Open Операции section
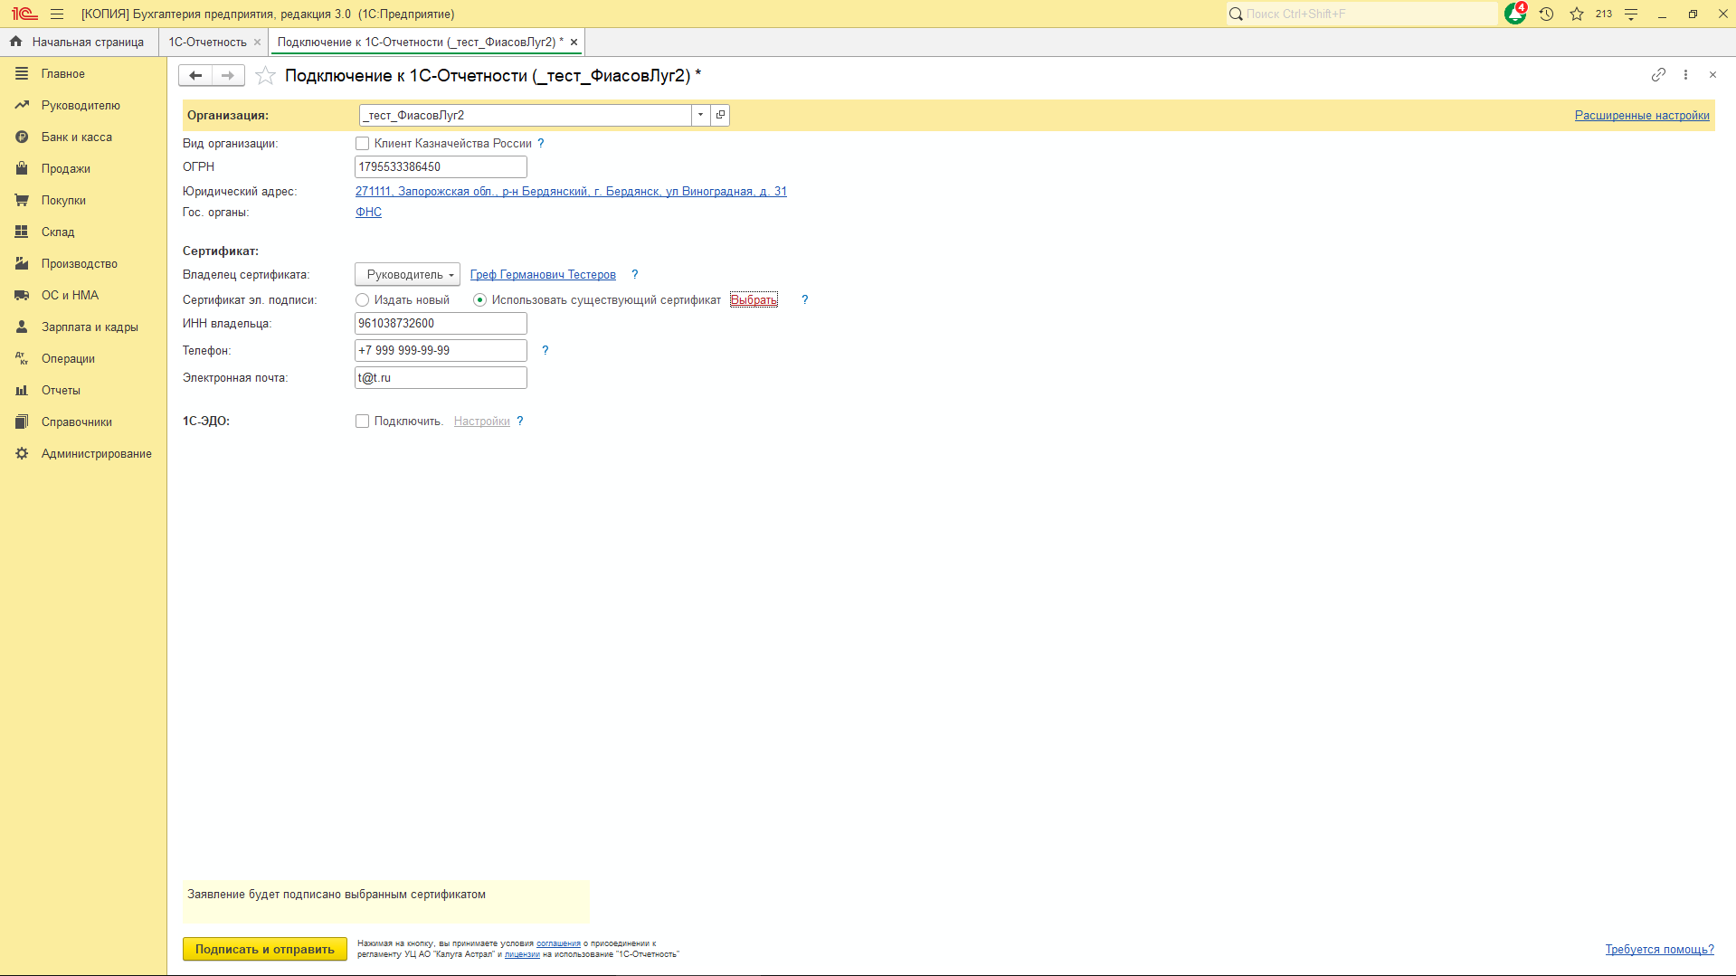 tap(83, 358)
